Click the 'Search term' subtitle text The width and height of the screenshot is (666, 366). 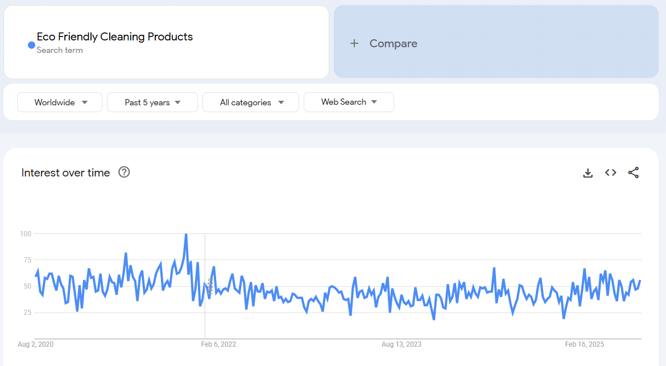pyautogui.click(x=60, y=50)
